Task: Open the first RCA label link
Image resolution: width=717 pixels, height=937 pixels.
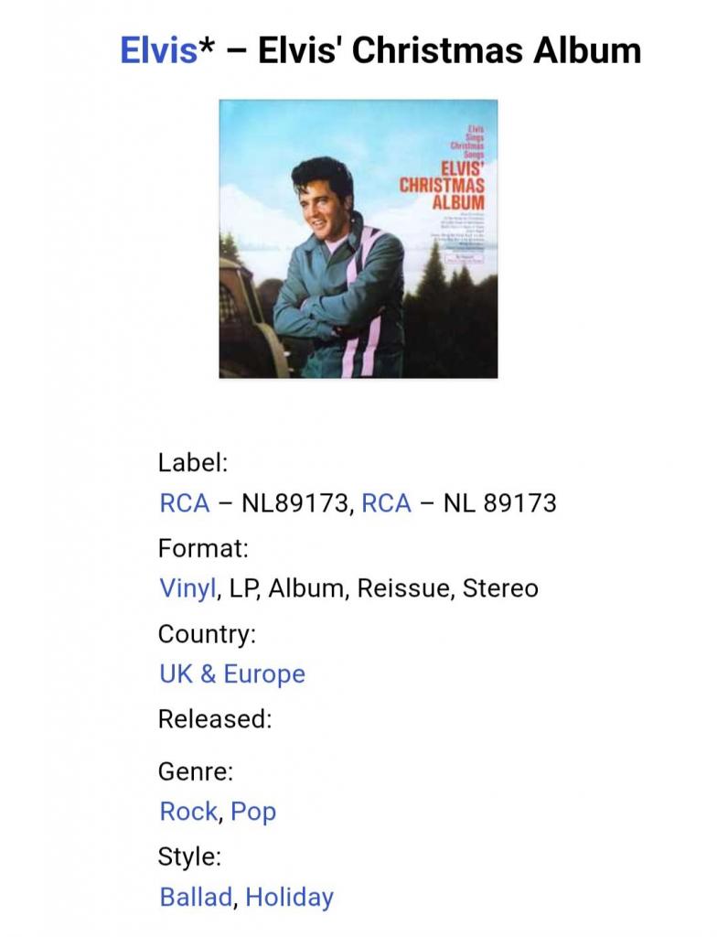Action: [185, 503]
